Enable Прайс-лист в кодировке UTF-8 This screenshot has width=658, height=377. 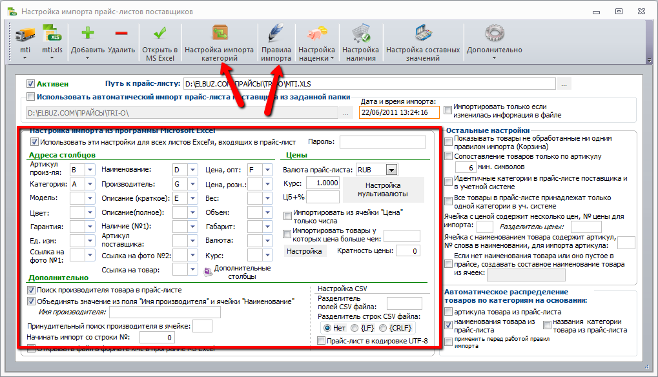[322, 341]
